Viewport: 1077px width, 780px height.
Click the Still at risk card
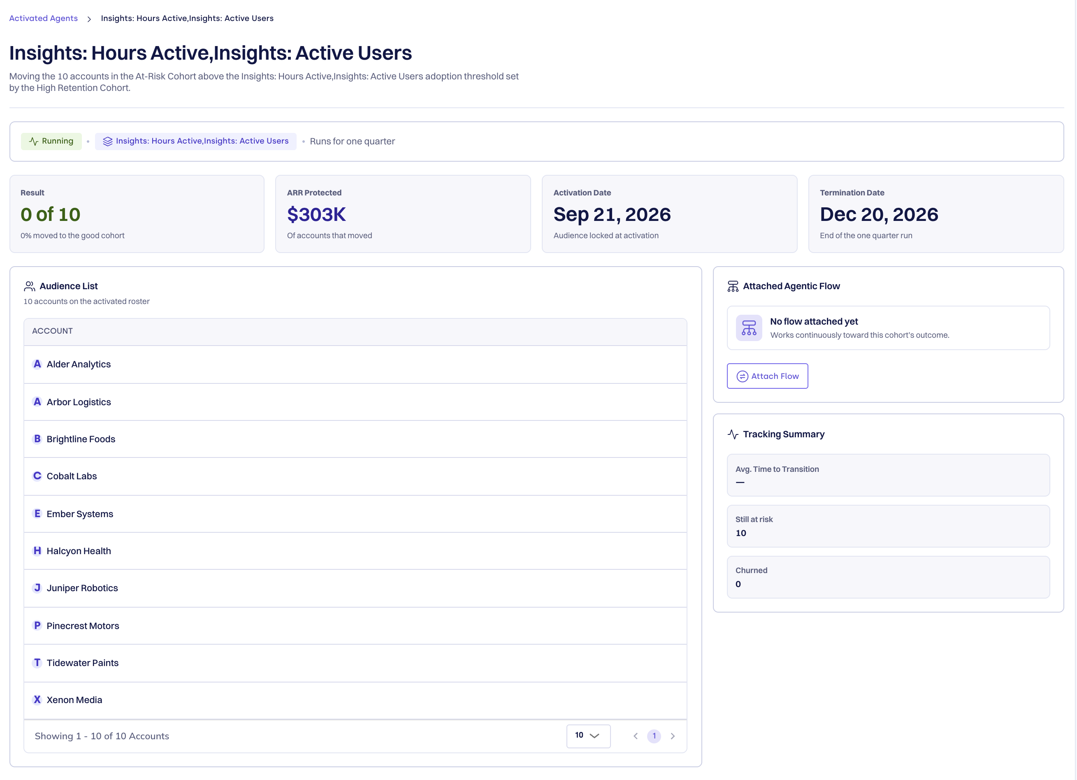[x=888, y=526]
